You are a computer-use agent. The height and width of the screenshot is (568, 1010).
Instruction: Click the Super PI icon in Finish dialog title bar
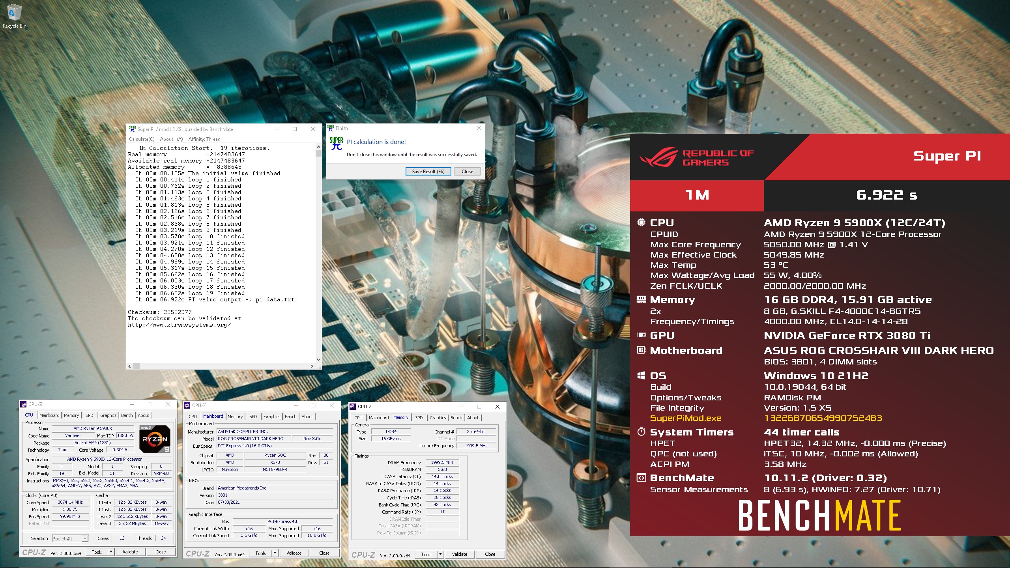[x=331, y=128]
